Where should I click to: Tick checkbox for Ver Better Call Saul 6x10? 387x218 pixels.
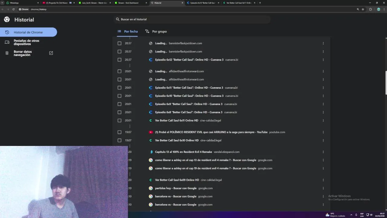click(x=119, y=140)
